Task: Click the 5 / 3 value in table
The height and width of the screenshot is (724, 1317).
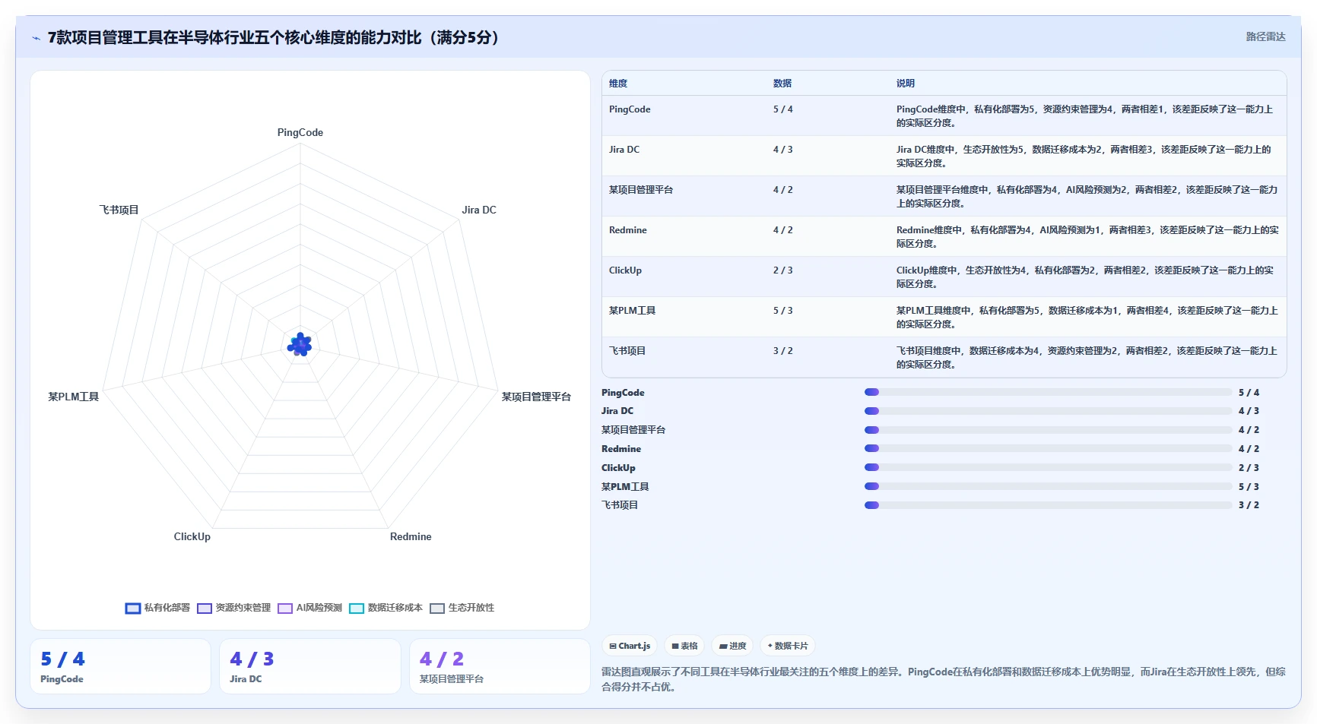Action: (783, 311)
